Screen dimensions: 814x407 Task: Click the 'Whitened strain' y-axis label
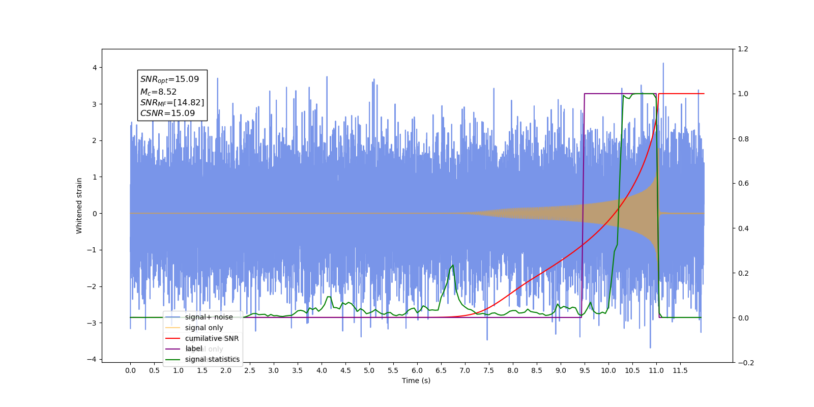pos(79,206)
